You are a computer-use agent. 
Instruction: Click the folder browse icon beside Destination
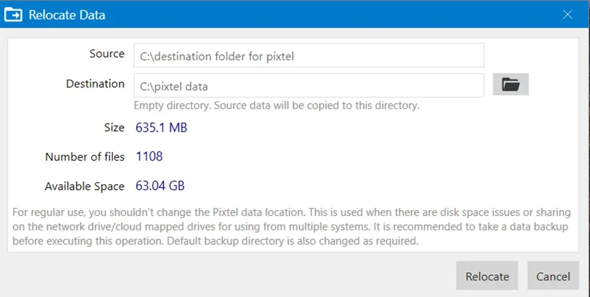click(x=511, y=85)
